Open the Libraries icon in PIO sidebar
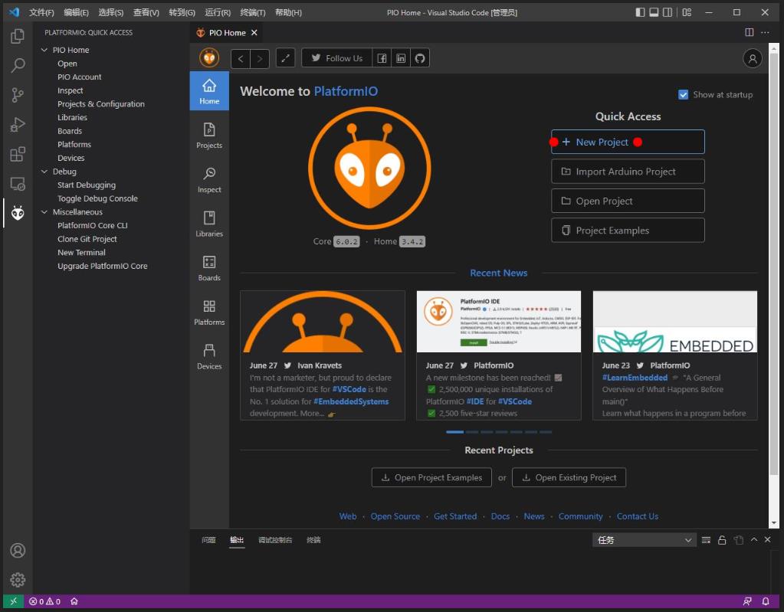784x612 pixels. point(209,224)
